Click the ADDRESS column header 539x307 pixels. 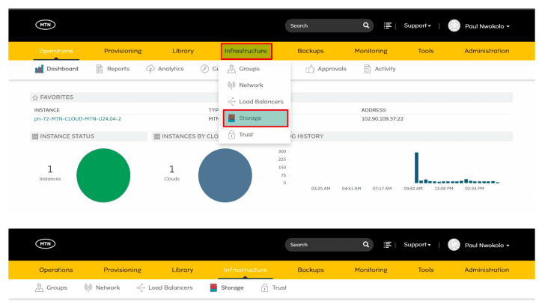pos(374,110)
